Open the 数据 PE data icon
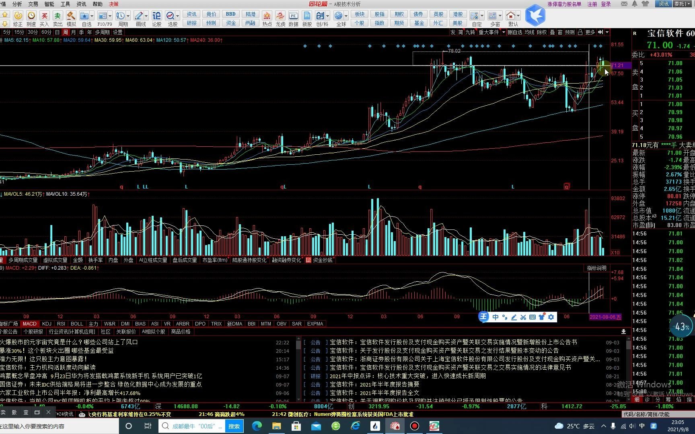 click(294, 16)
